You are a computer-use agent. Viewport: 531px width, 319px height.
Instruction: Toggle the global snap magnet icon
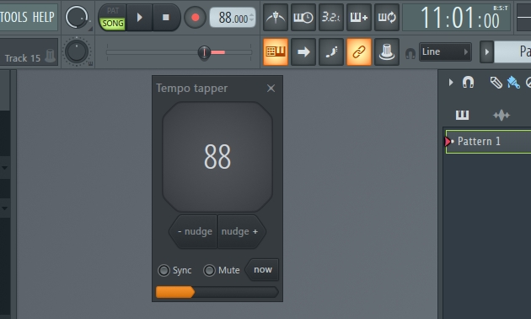(x=410, y=53)
